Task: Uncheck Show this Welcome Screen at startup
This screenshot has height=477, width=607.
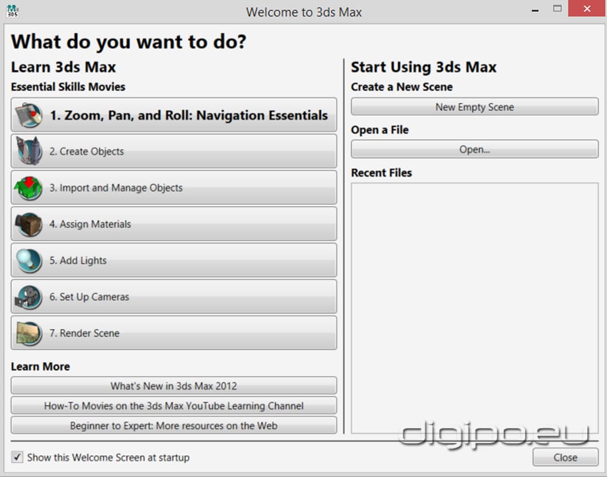Action: point(17,457)
